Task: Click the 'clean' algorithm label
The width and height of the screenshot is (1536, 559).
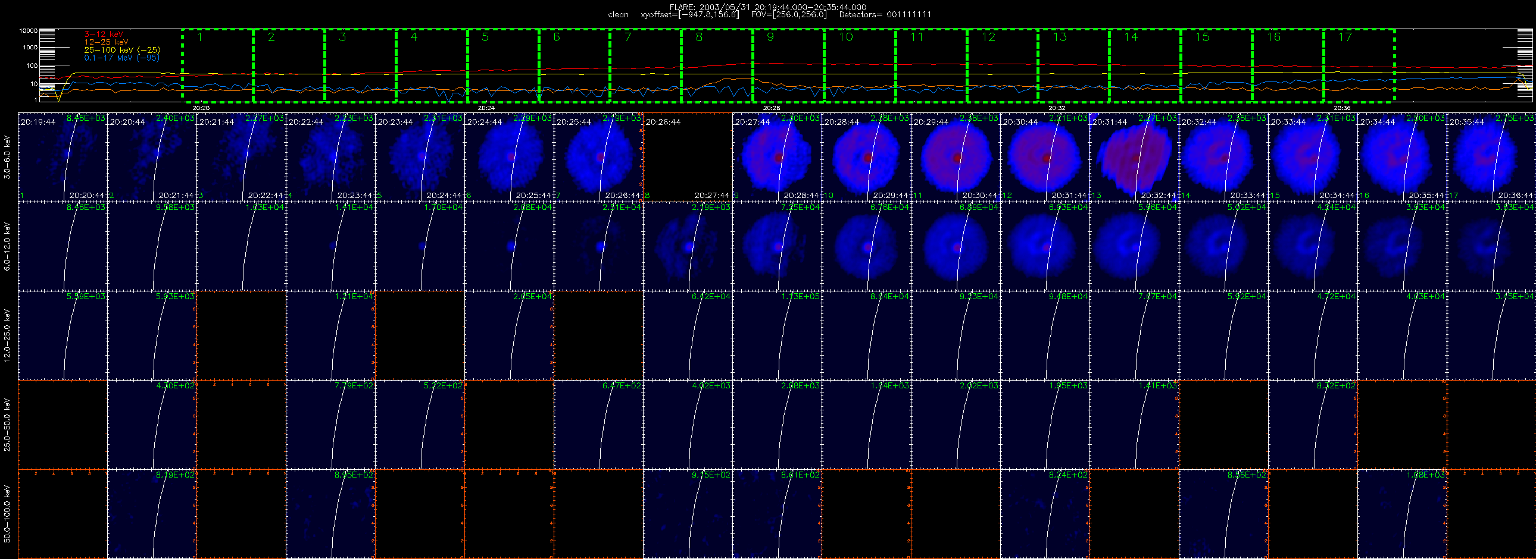Action: pyautogui.click(x=618, y=15)
